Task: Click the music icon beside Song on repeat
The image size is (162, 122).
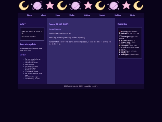Action: (120, 42)
